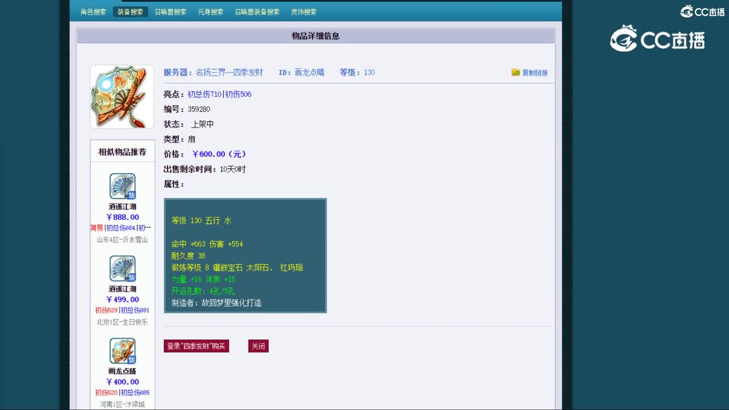Click the 复制链接 copy-link icon

[x=515, y=72]
